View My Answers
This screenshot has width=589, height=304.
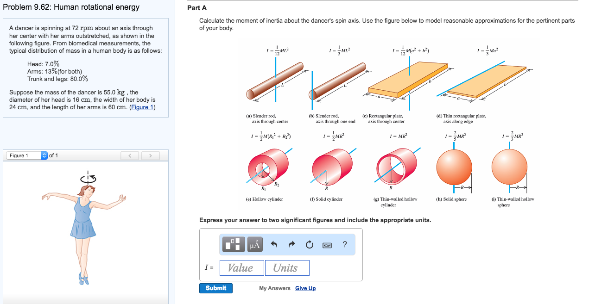coord(274,288)
